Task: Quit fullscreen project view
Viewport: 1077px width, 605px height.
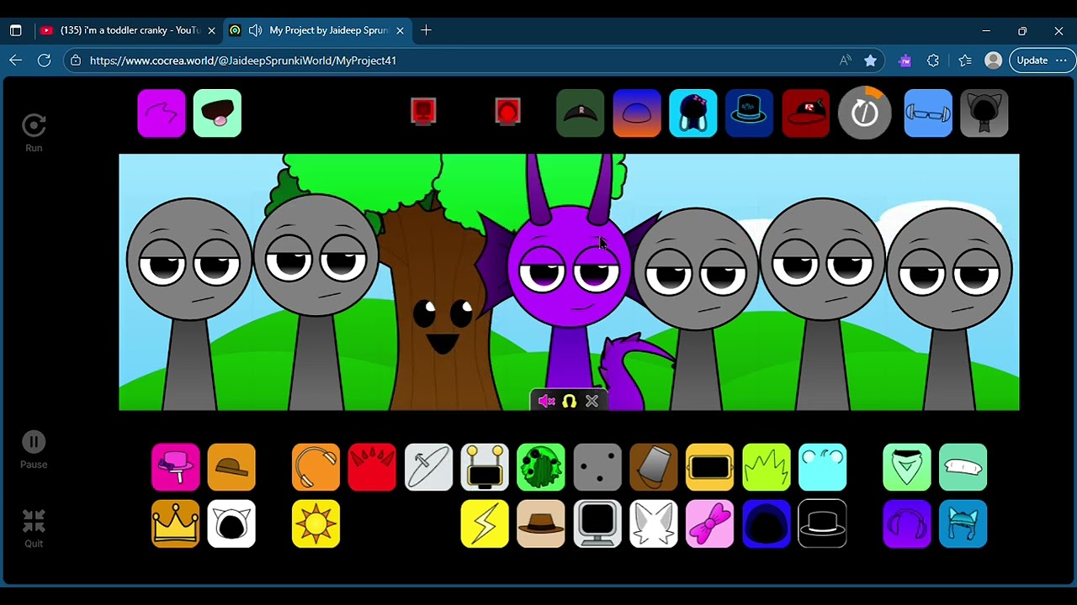Action: pyautogui.click(x=34, y=529)
